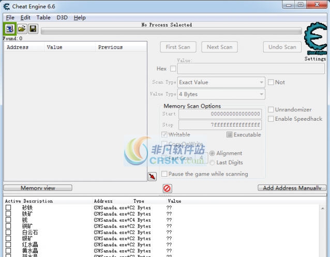Viewport: 330px width, 257px height.
Task: Click the ?? value in 铜矿 row
Action: (x=169, y=226)
